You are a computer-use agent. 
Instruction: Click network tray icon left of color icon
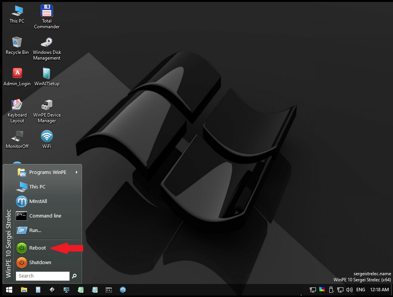312,290
